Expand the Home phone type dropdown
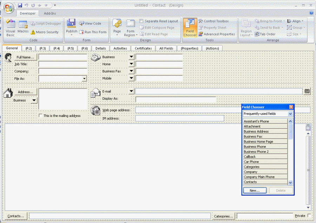 click(x=131, y=64)
